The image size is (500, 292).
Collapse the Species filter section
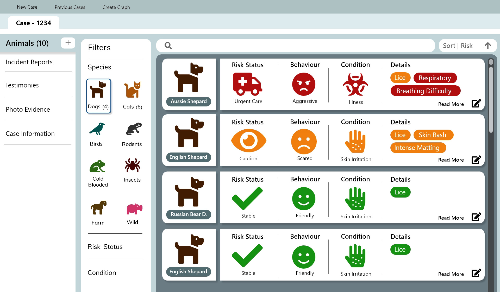pyautogui.click(x=99, y=67)
